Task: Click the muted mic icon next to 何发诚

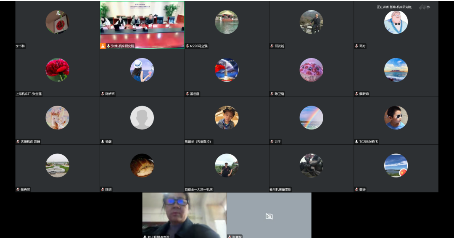Action: [272, 46]
